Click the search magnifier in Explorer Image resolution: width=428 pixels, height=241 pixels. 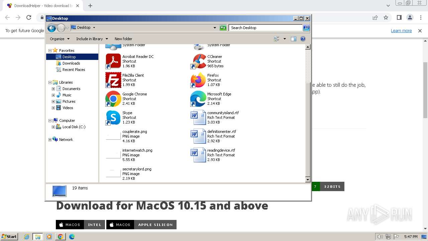(x=306, y=28)
